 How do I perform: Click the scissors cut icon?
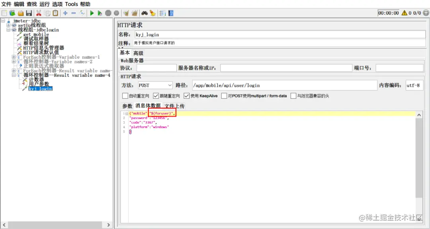39,13
